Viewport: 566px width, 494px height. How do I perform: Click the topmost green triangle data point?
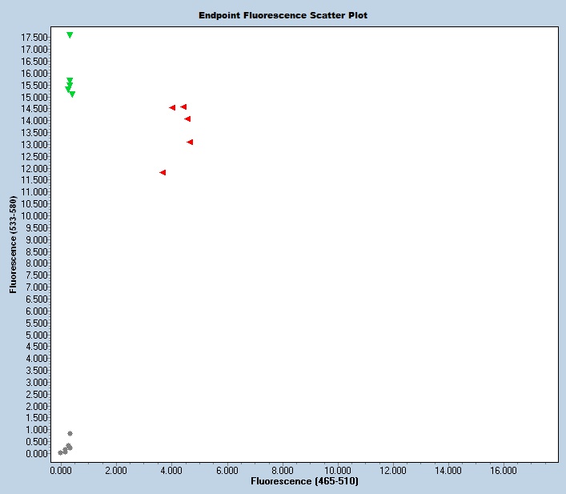70,35
